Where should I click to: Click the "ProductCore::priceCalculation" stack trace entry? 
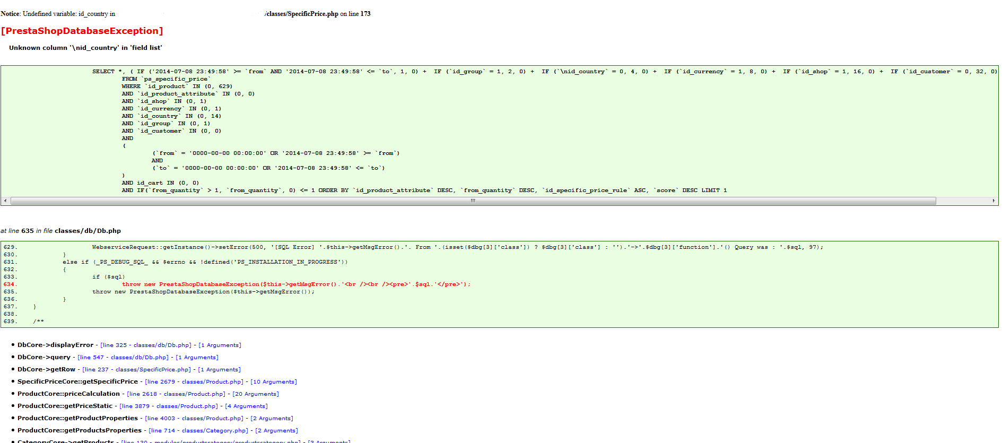click(68, 394)
